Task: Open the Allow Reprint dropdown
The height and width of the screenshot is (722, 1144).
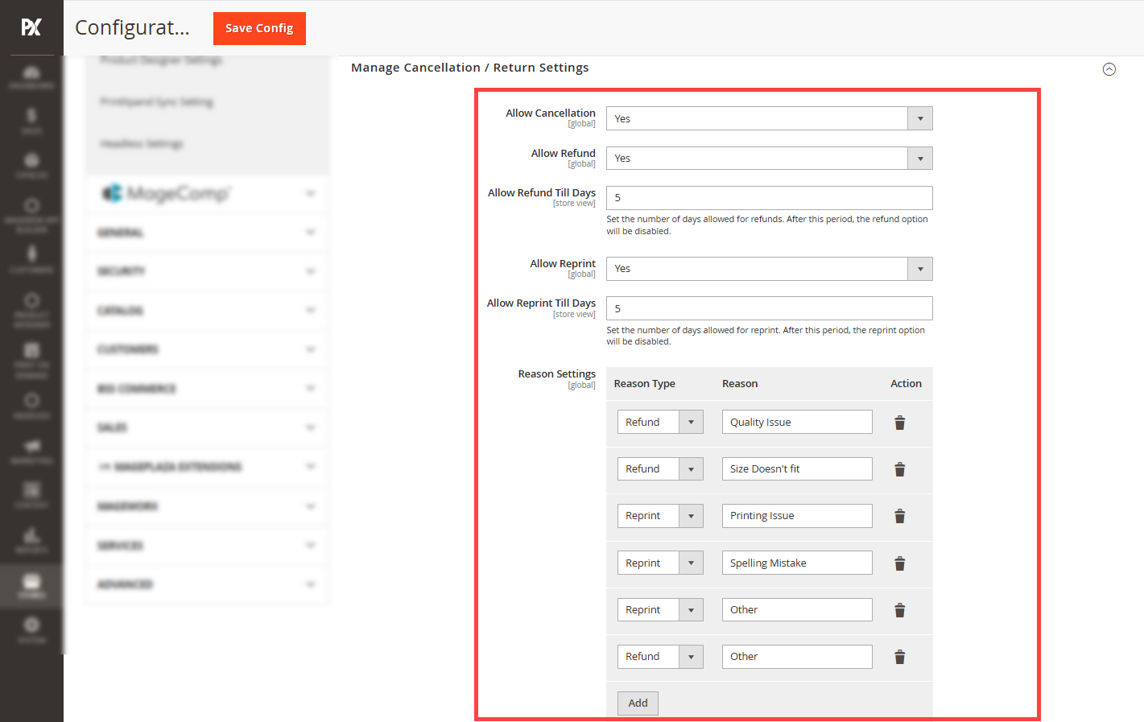Action: tap(769, 269)
